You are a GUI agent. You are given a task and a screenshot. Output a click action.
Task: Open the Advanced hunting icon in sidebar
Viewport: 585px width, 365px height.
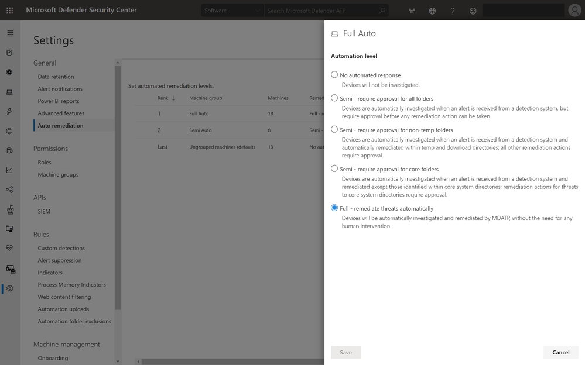pyautogui.click(x=10, y=151)
